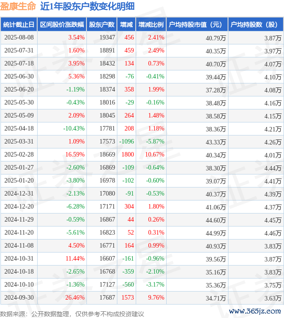Image resolution: width=284 pixels, height=318 pixels.
Task: Open the www.365jz.com watermark link
Action: [x=254, y=310]
